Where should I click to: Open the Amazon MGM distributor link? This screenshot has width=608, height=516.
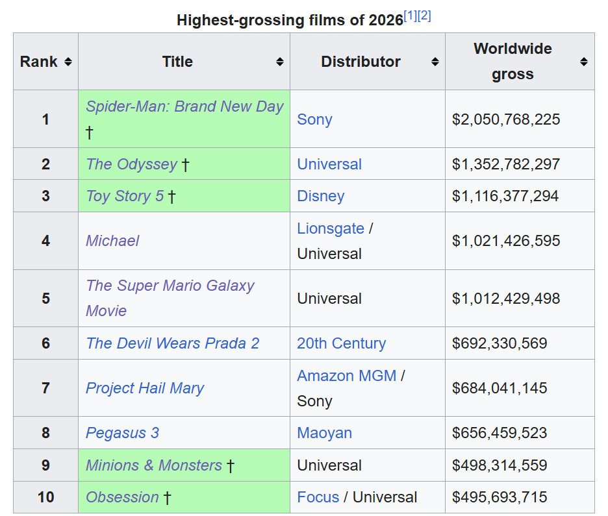click(x=347, y=376)
